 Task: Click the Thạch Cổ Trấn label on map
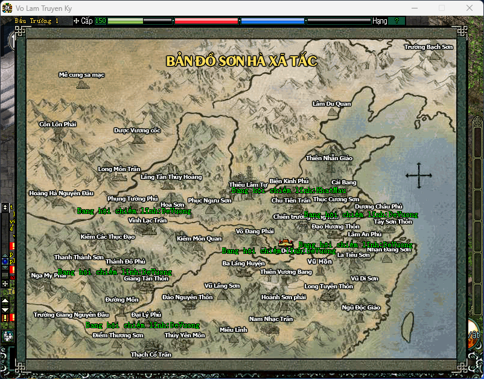click(x=151, y=355)
